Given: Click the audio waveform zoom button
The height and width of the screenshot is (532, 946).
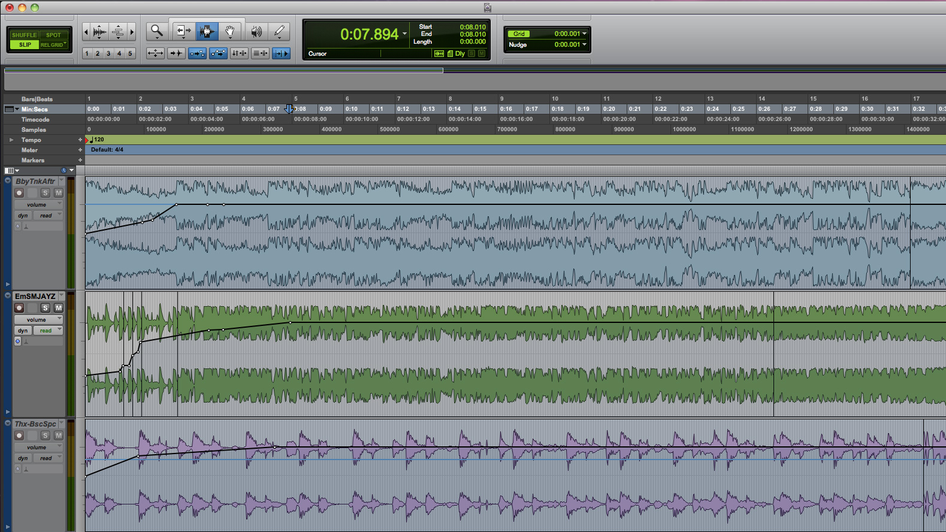Looking at the screenshot, I should click(x=100, y=32).
